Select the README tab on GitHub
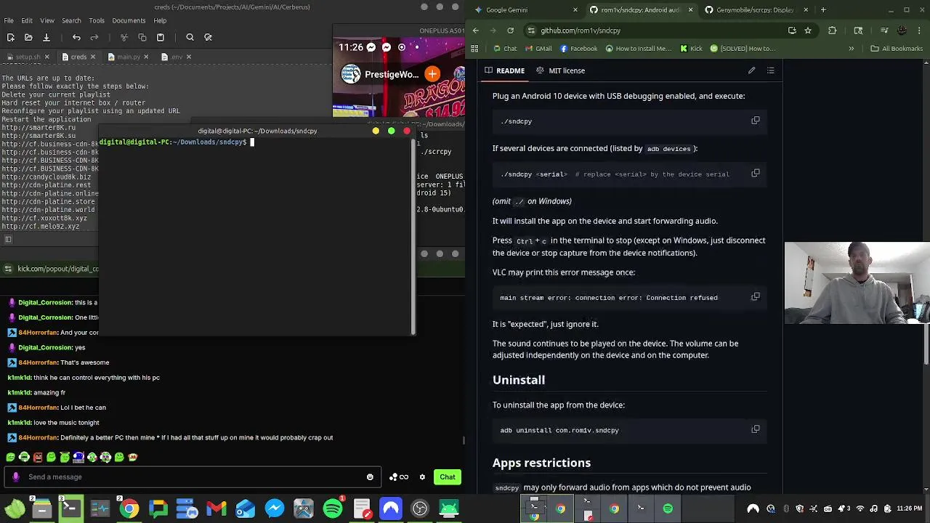Image resolution: width=930 pixels, height=523 pixels. coord(504,70)
